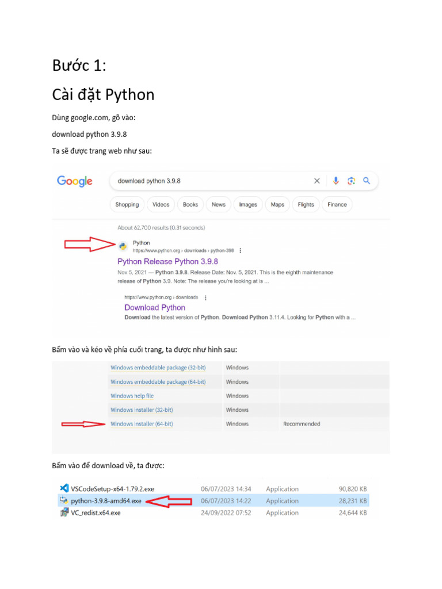
Task: Open three-dot menu beside python.org downloads link
Action: click(205, 297)
